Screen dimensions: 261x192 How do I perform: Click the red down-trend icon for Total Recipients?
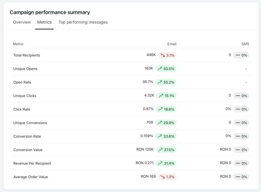pos(163,55)
